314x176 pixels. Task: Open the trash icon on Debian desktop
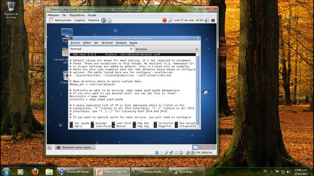(65, 76)
